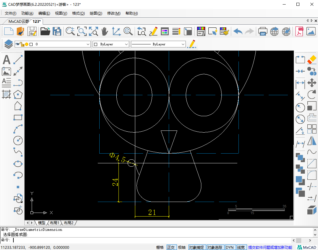Screen dimensions: 318x250
Task: Click the layer color square swatch
Action: (x=31, y=44)
